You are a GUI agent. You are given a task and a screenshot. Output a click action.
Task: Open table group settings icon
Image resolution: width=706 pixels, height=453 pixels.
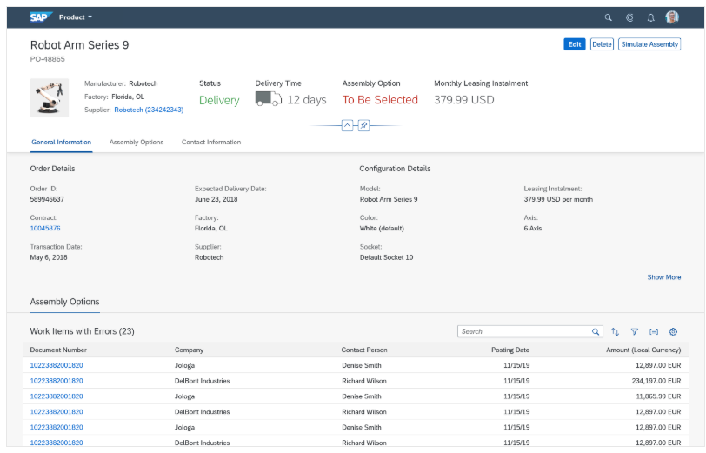pyautogui.click(x=654, y=332)
